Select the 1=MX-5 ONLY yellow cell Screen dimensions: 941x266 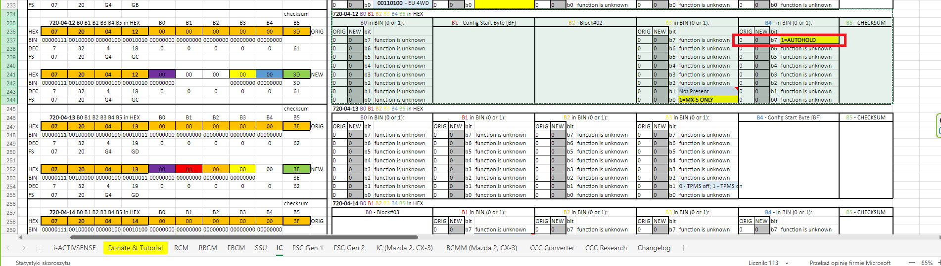click(707, 100)
